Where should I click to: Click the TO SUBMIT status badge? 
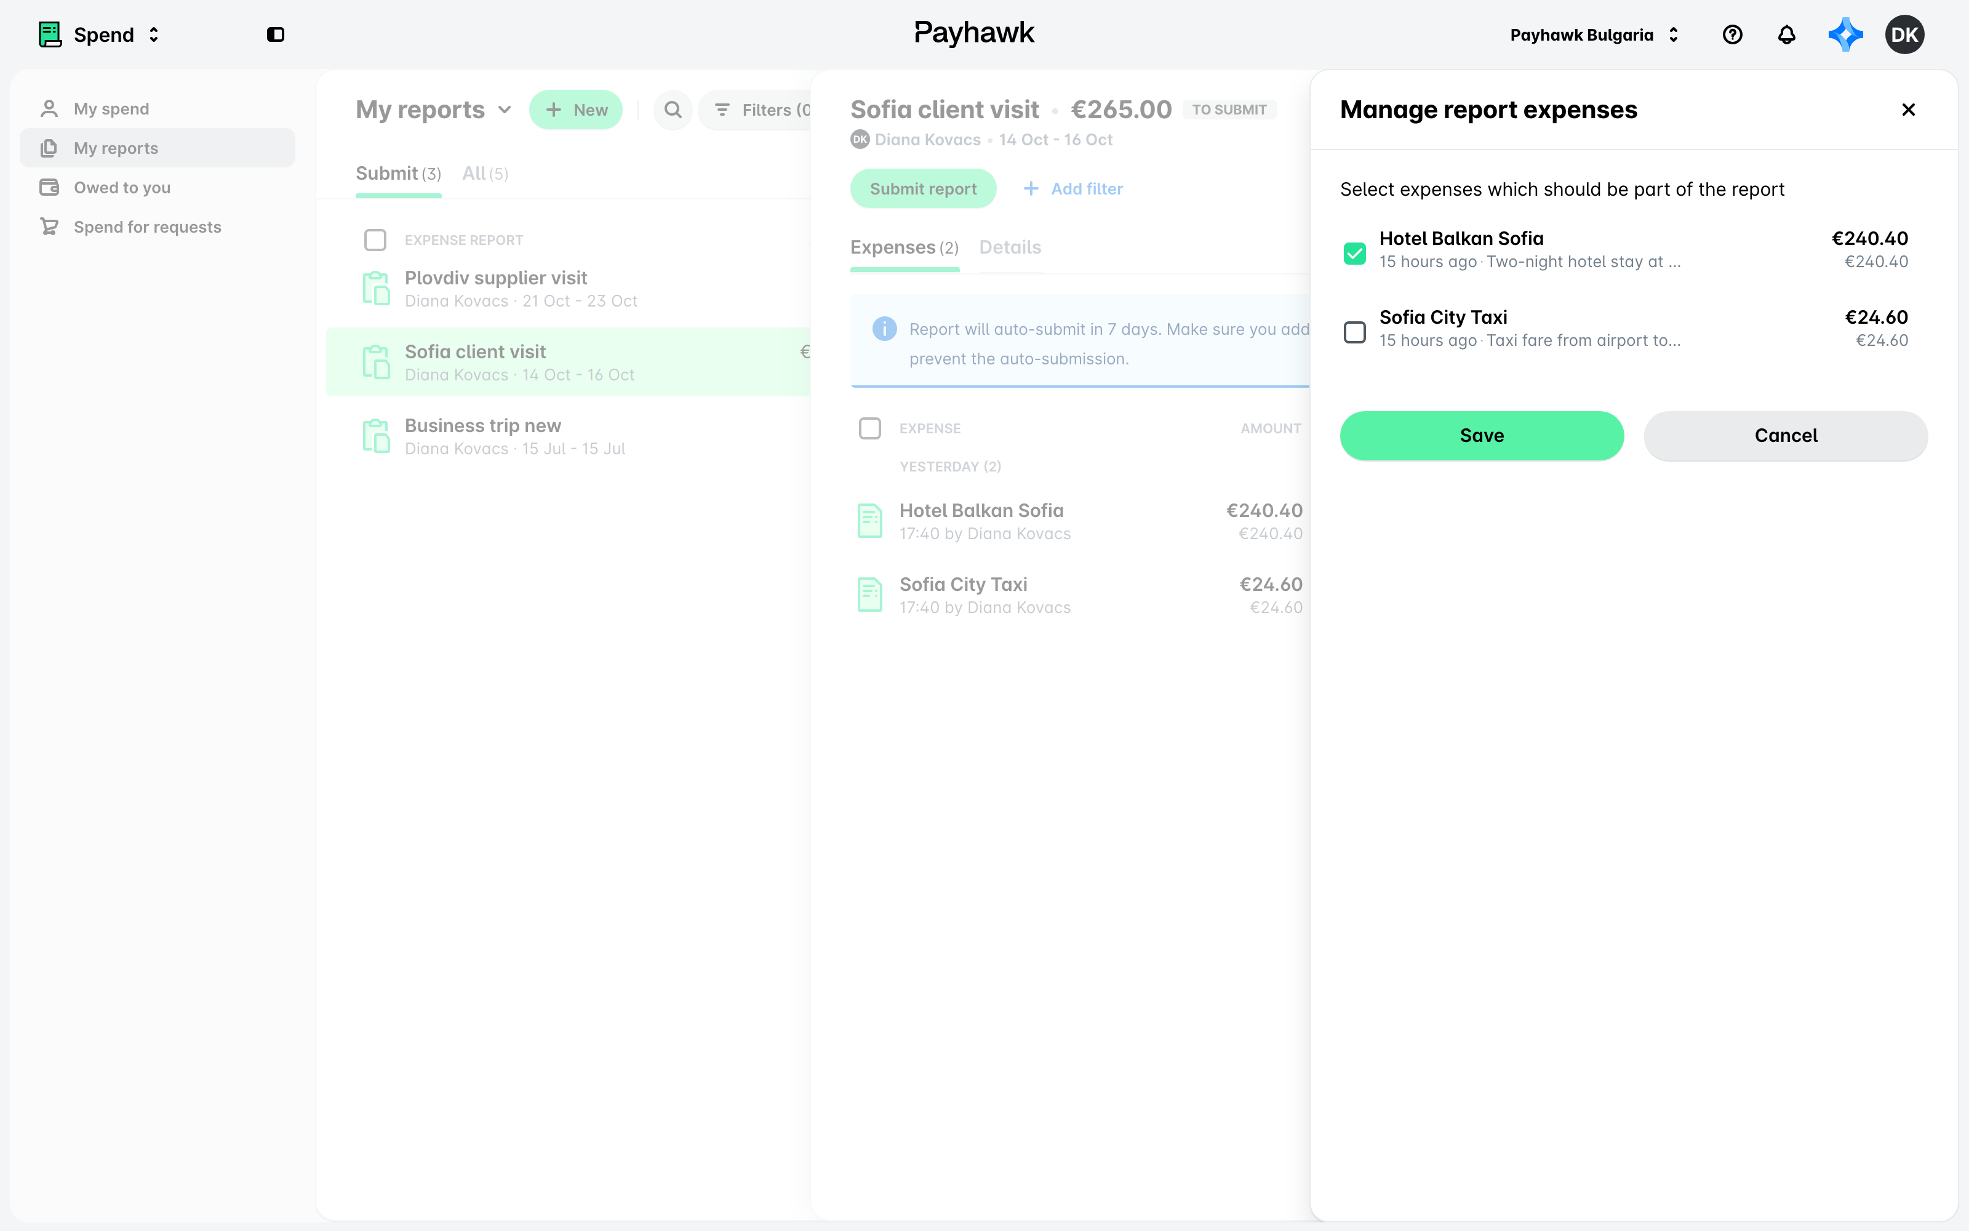point(1229,110)
